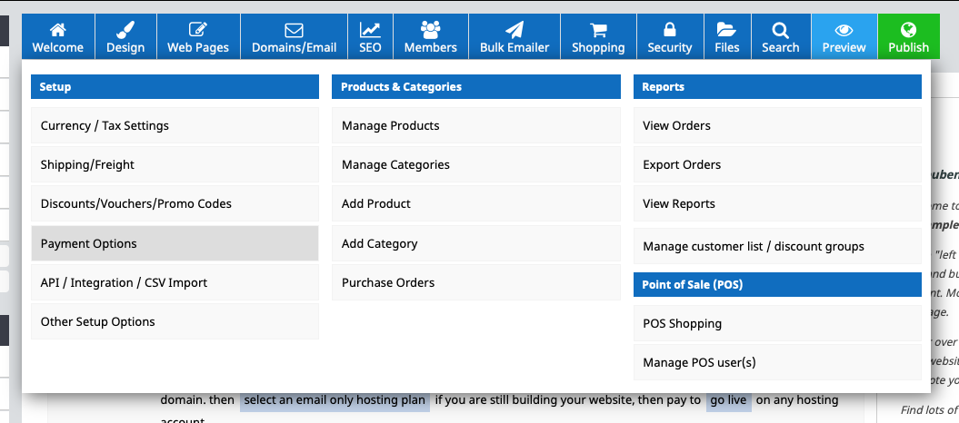Click the Search magnifier icon
959x423 pixels.
780,30
